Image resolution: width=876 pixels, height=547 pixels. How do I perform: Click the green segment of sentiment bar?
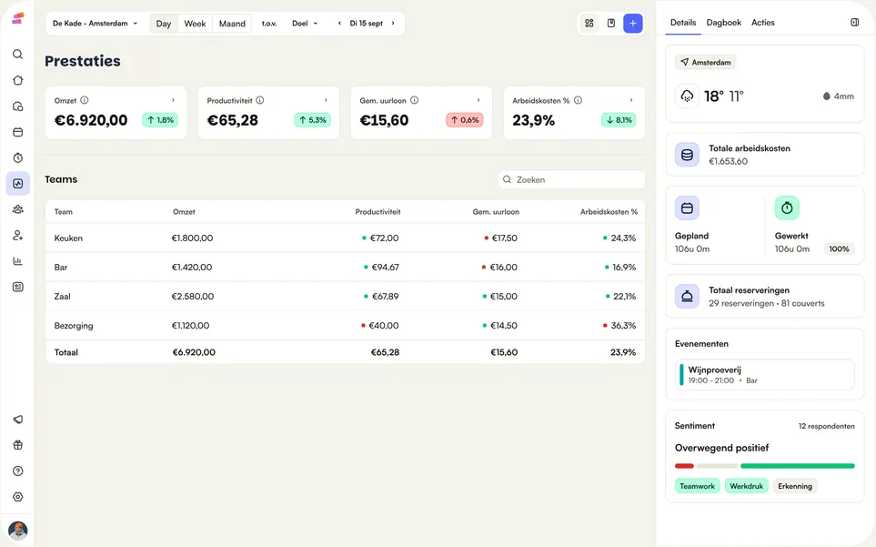click(798, 466)
